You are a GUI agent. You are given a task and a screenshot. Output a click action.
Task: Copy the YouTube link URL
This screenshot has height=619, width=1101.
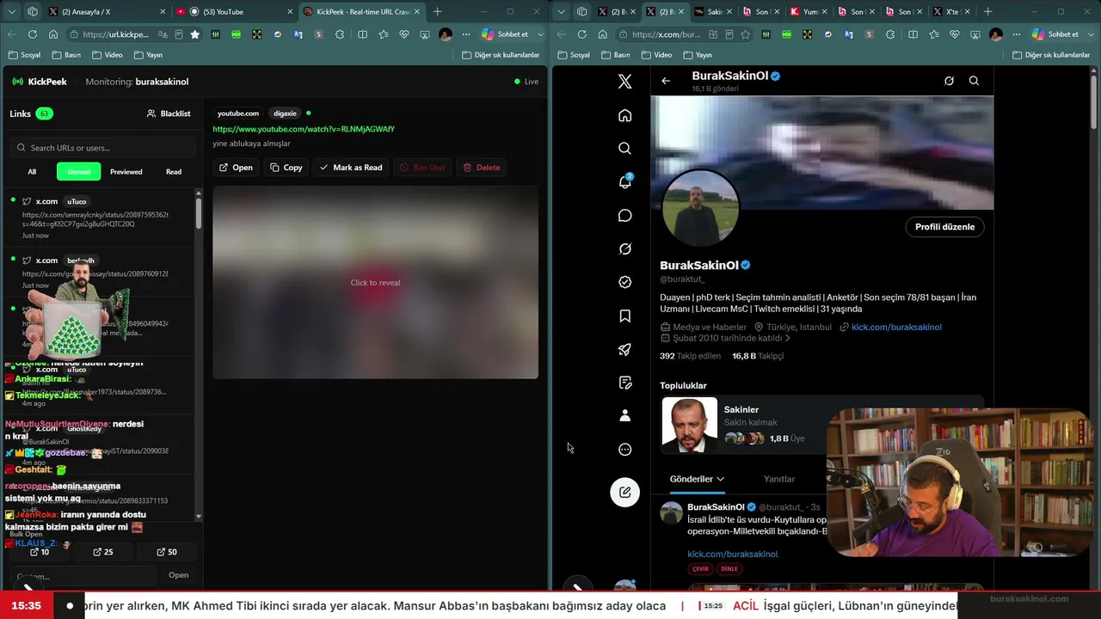[x=286, y=168]
